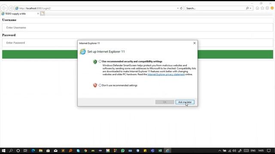Close the Internet Explorer 11 setup dialog

pyautogui.click(x=194, y=43)
